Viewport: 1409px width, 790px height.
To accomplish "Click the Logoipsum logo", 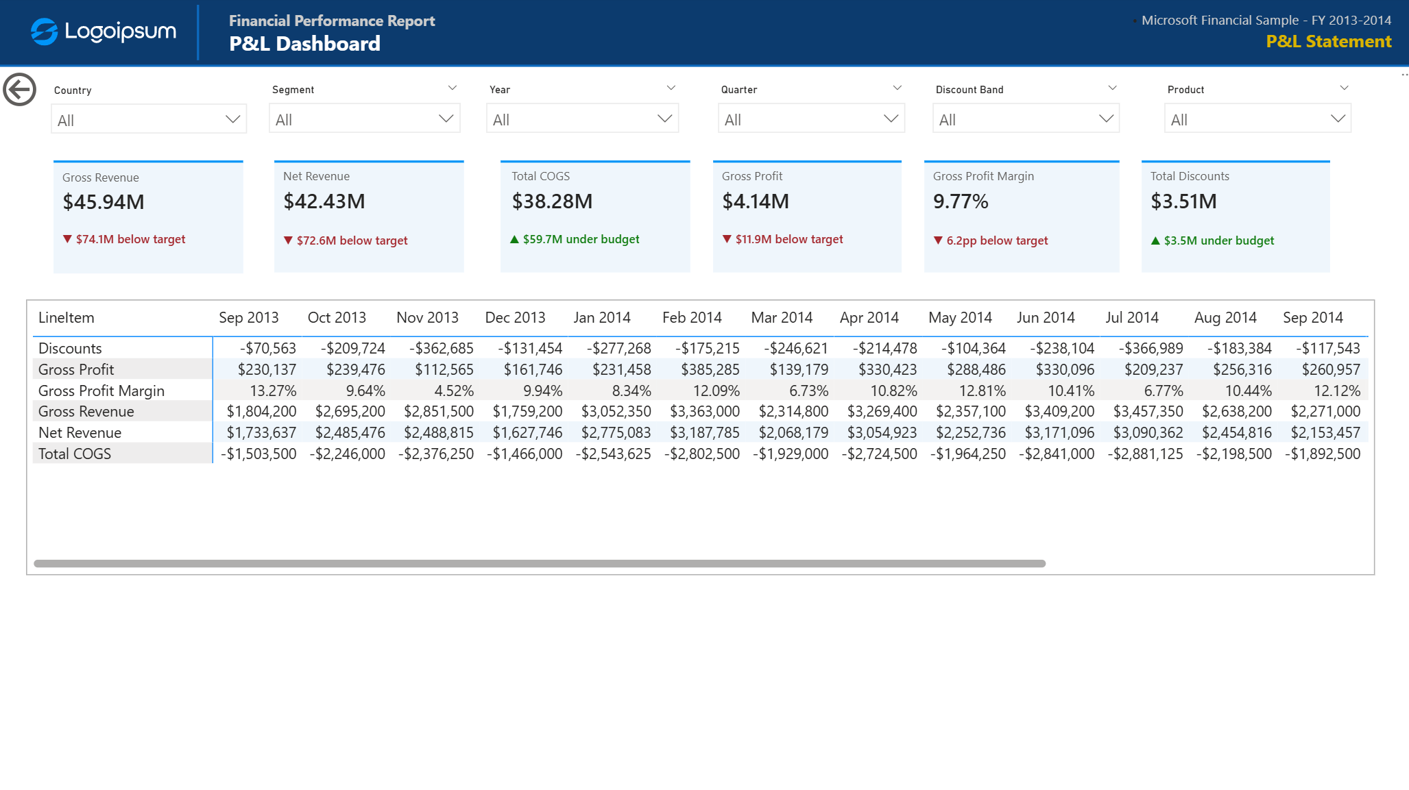I will pyautogui.click(x=104, y=32).
